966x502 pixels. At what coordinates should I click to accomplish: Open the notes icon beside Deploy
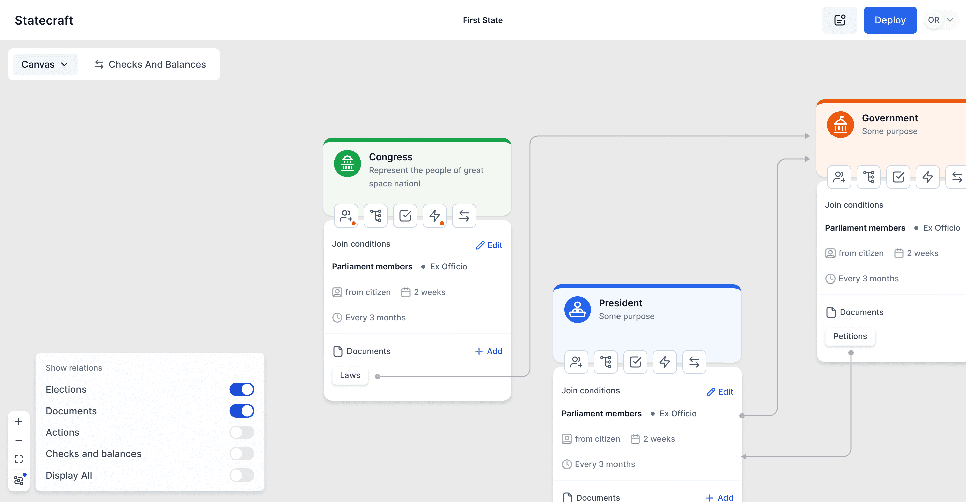click(839, 20)
